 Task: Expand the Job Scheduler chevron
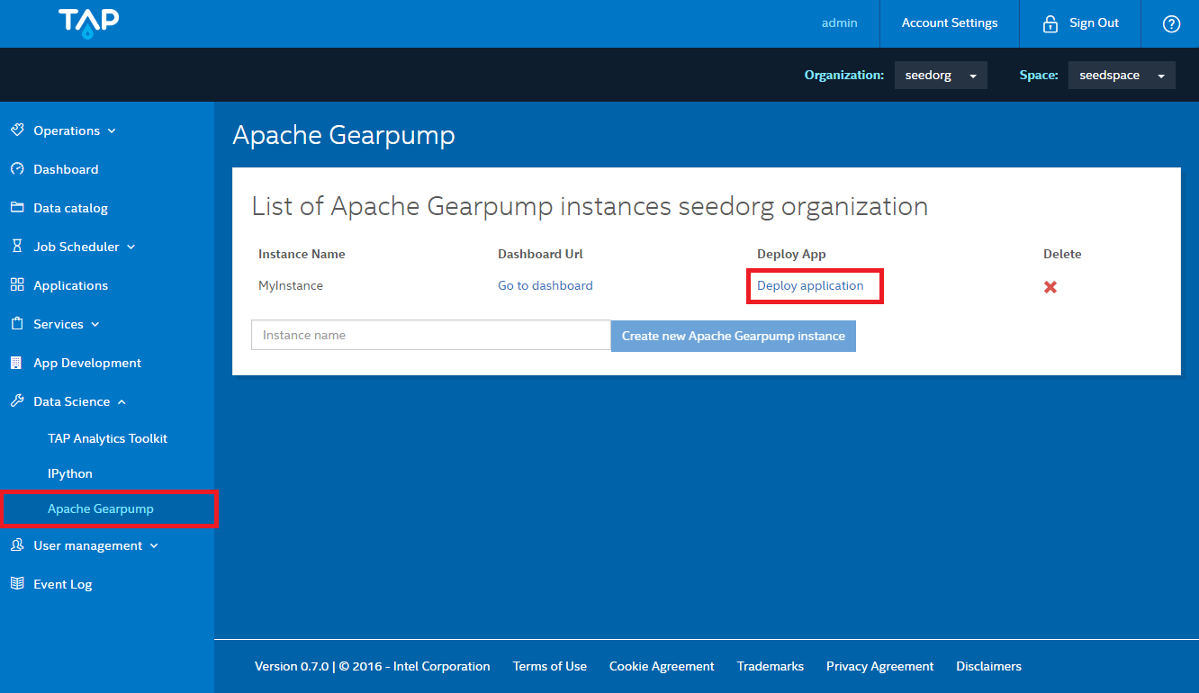131,247
